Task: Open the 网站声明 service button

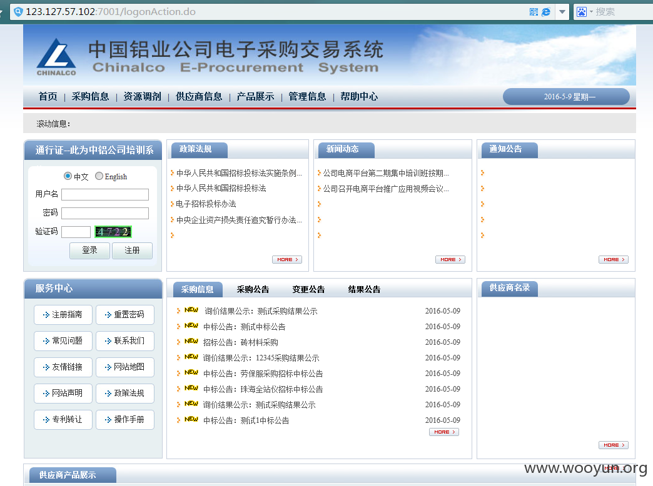Action: click(63, 393)
